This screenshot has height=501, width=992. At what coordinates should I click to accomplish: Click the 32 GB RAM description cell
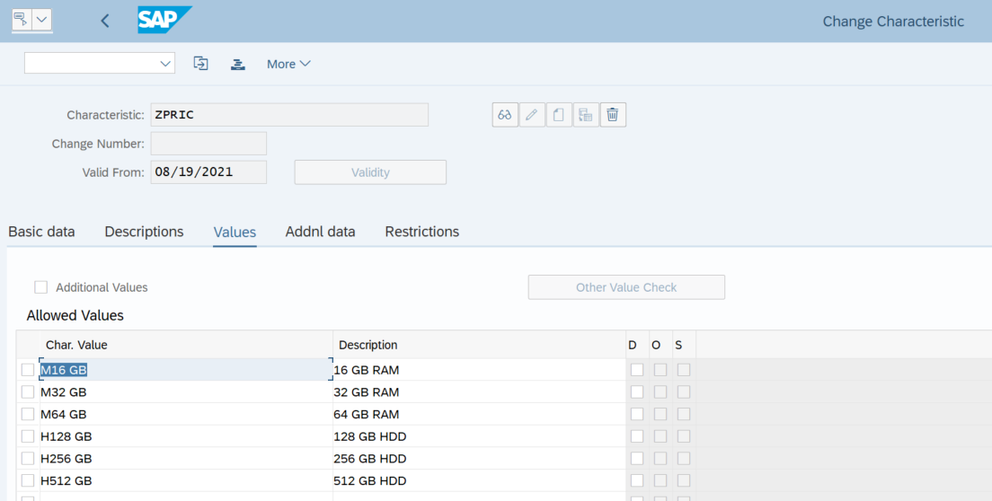479,391
